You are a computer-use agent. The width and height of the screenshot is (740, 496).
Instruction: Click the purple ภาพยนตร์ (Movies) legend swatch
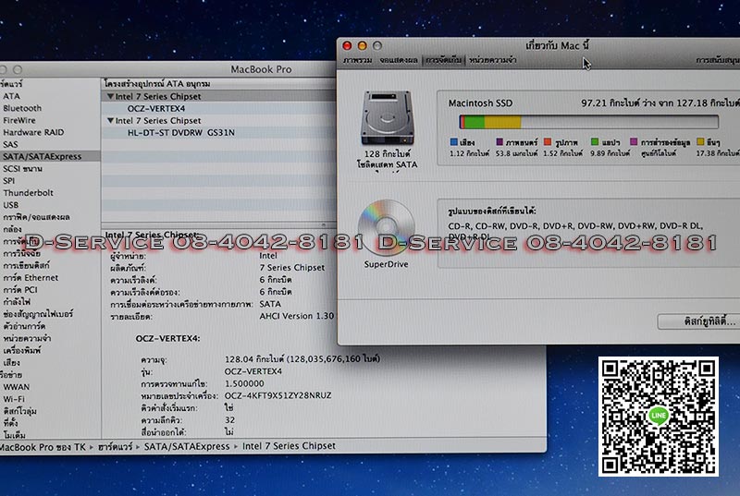pyautogui.click(x=499, y=142)
